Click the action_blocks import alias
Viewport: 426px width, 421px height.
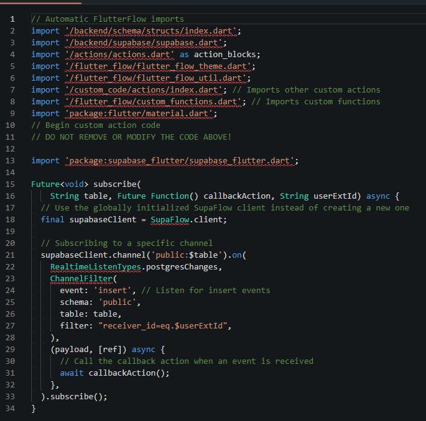[221, 54]
